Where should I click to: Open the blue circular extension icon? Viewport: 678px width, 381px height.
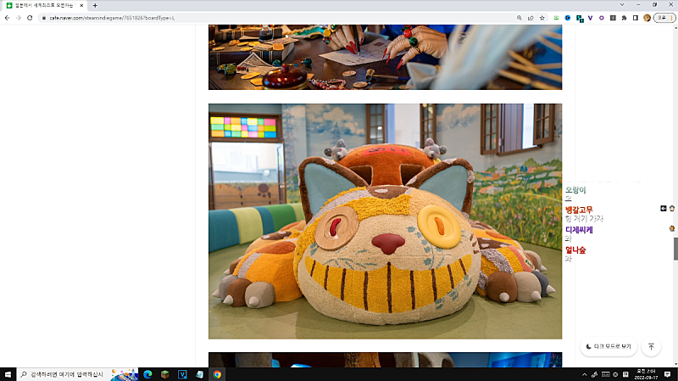coord(568,18)
